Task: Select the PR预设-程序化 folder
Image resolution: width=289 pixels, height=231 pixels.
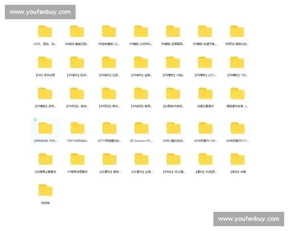Action: click(237, 32)
